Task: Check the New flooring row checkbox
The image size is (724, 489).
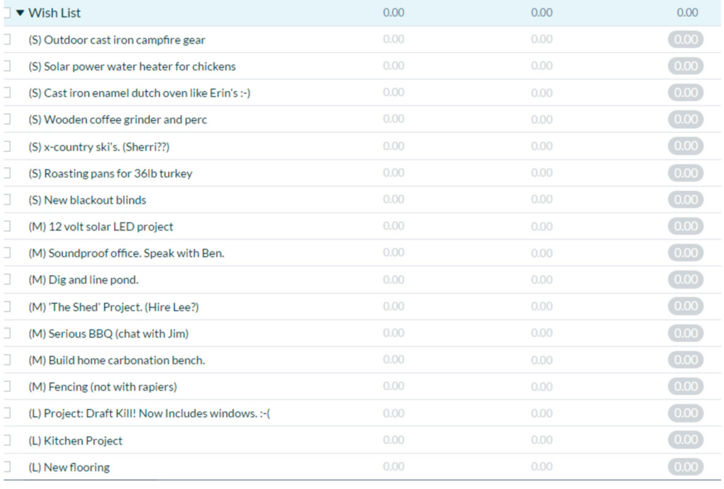Action: 7,467
